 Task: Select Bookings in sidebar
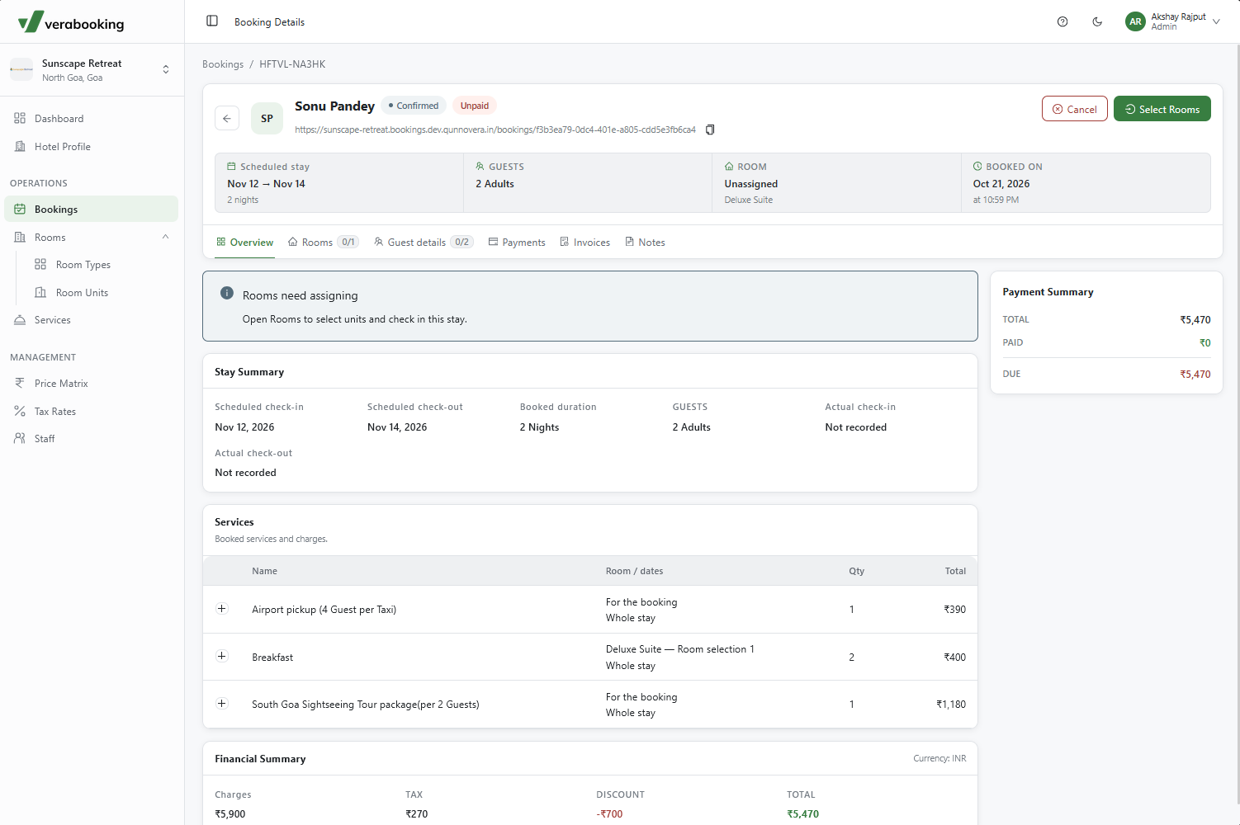coord(92,210)
